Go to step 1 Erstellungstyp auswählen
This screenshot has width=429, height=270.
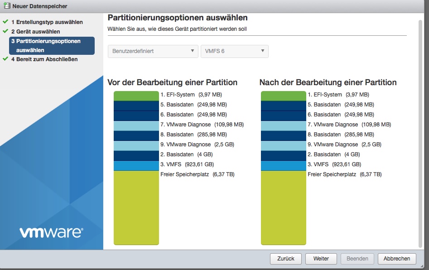[47, 22]
